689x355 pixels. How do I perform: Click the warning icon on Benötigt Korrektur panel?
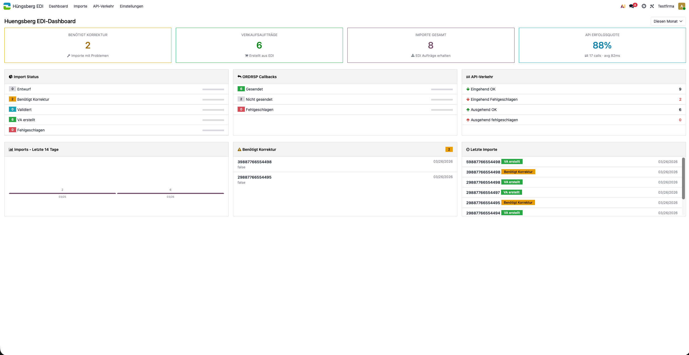(239, 149)
